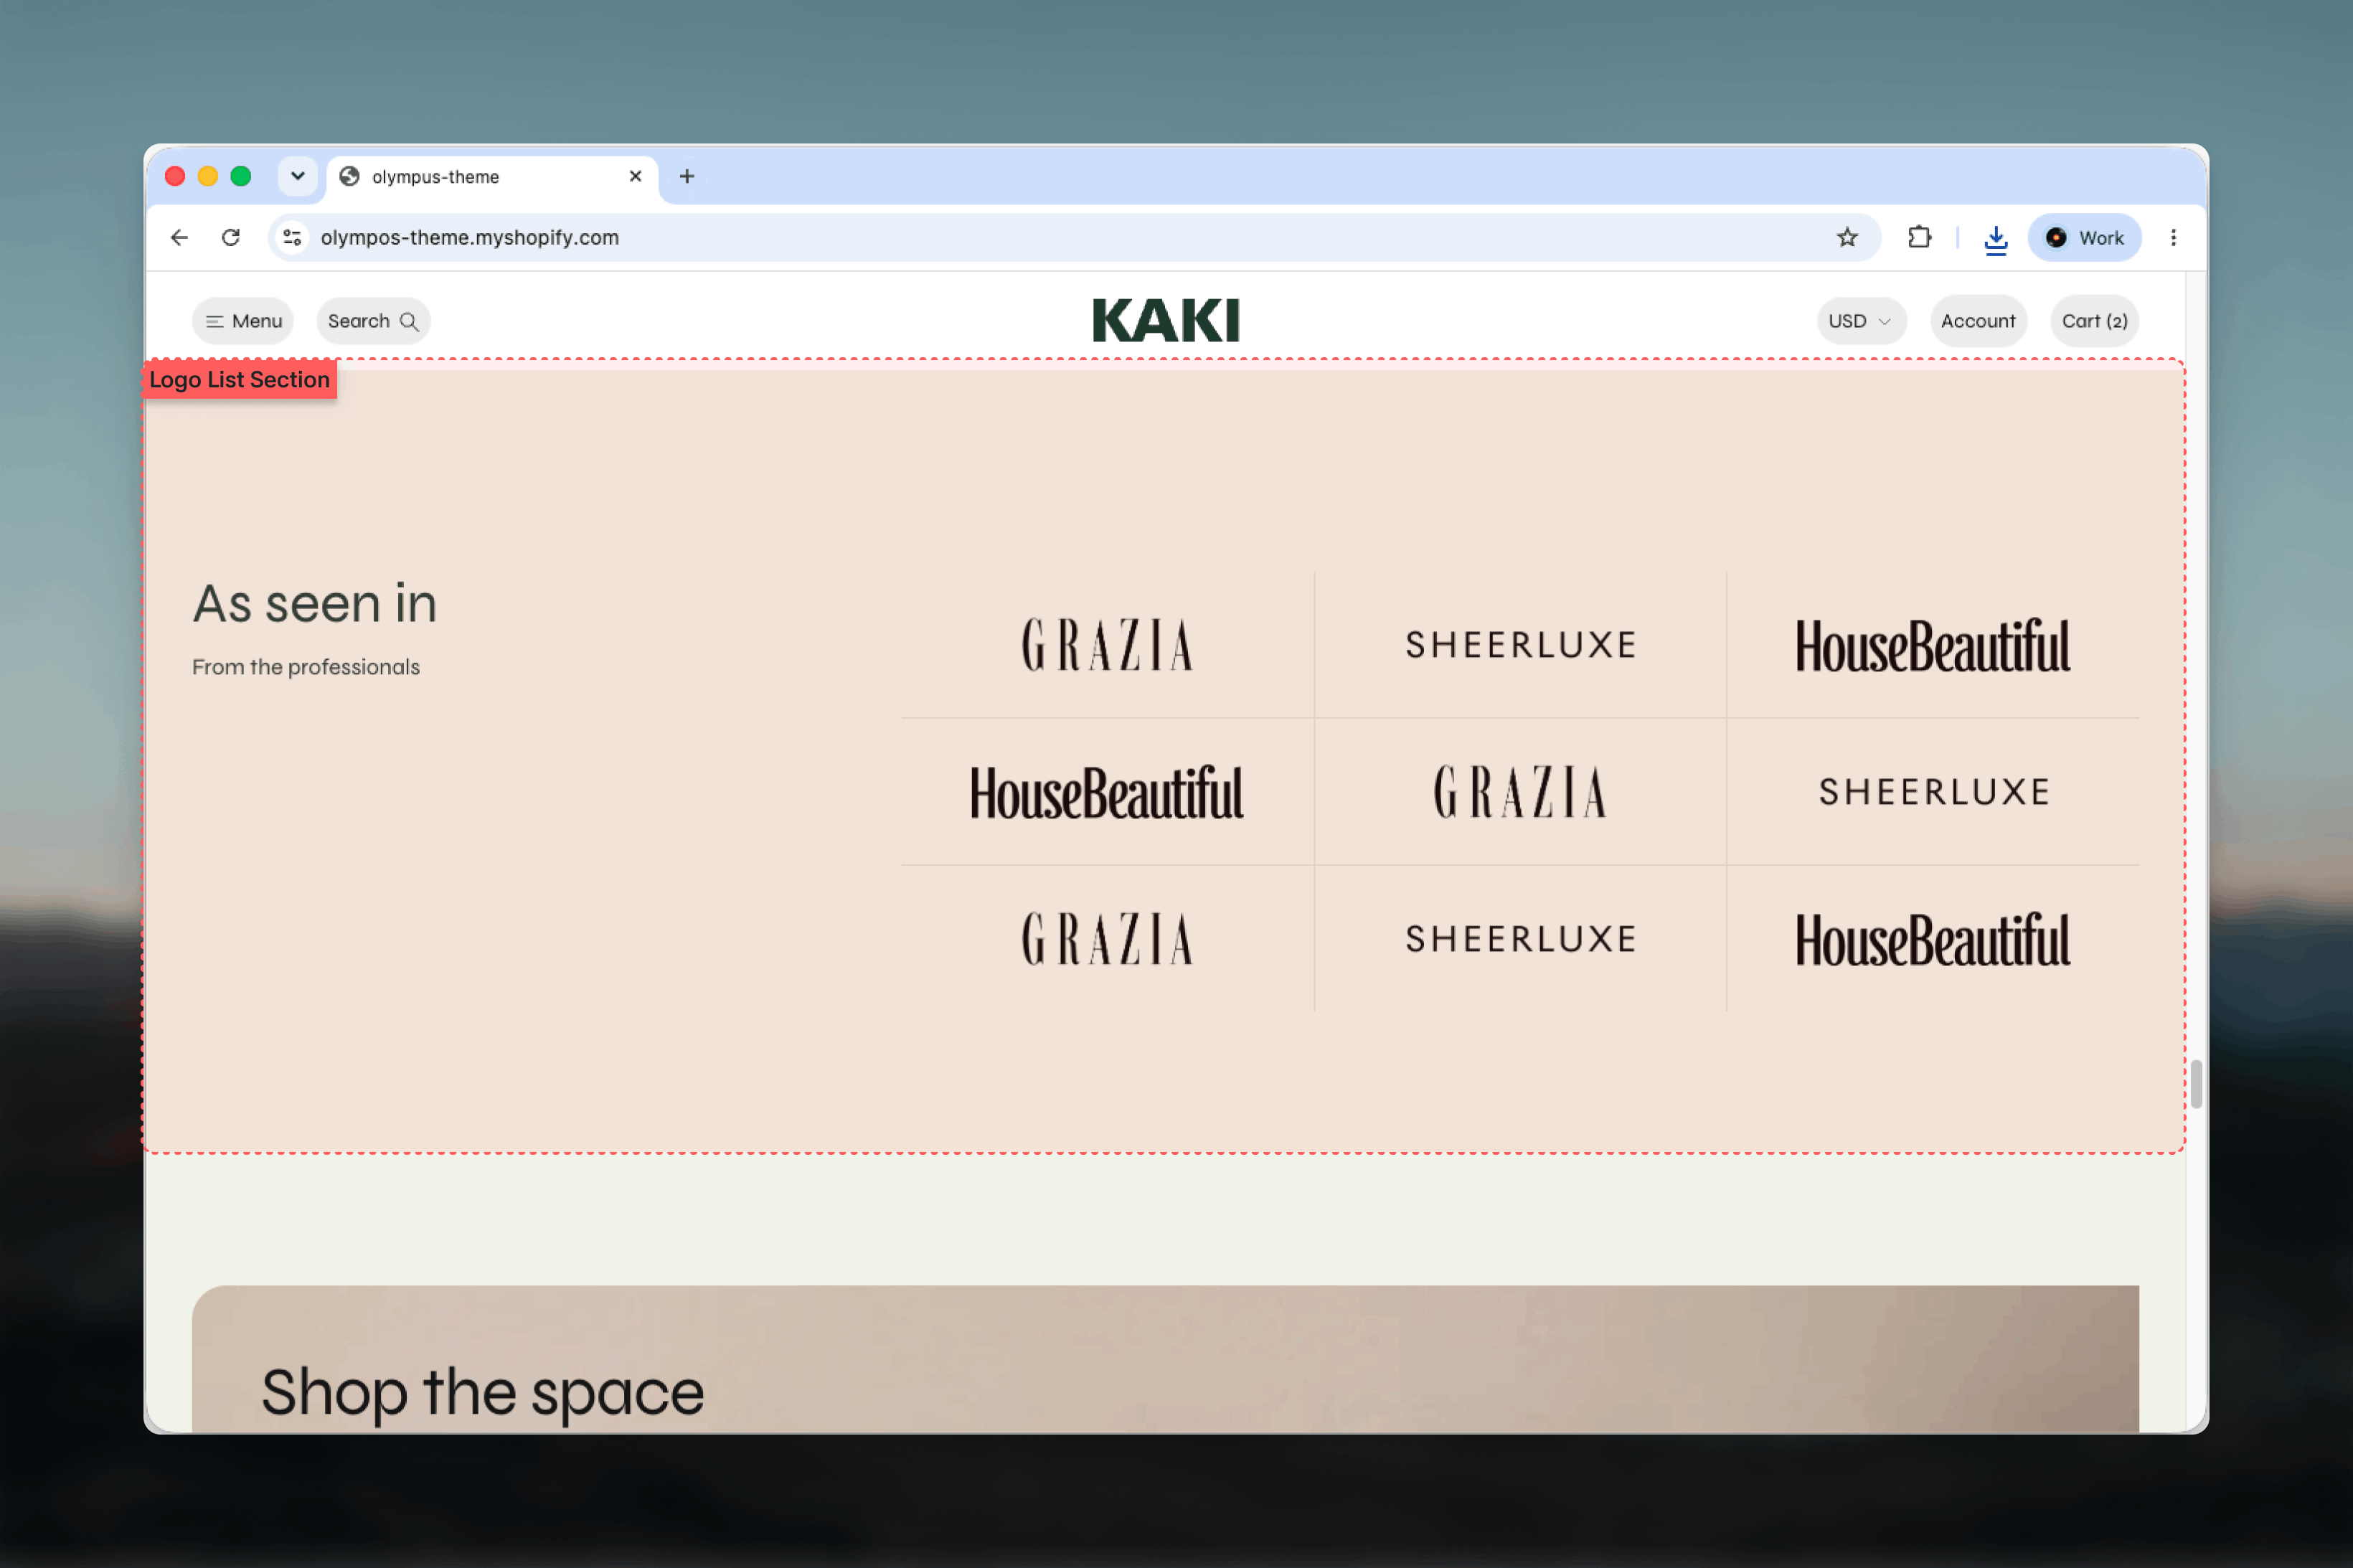The image size is (2353, 1568).
Task: Click the Sheerluxe logo in second row
Action: (x=1934, y=792)
